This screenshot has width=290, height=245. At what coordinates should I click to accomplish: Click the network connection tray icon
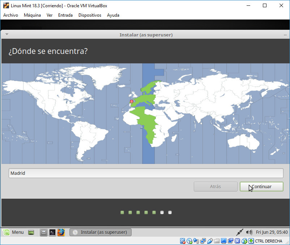(240, 232)
